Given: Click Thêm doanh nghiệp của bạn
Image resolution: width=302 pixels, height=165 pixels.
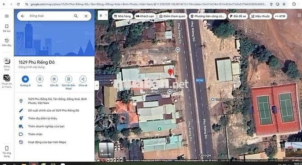Looking at the screenshot, I should click(x=46, y=126).
